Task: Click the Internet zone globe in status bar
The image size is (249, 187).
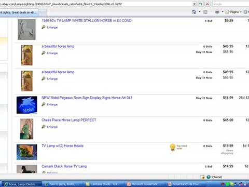Action: click(209, 177)
